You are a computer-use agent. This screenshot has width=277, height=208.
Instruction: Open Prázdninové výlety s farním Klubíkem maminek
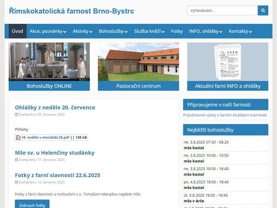[x=225, y=115]
